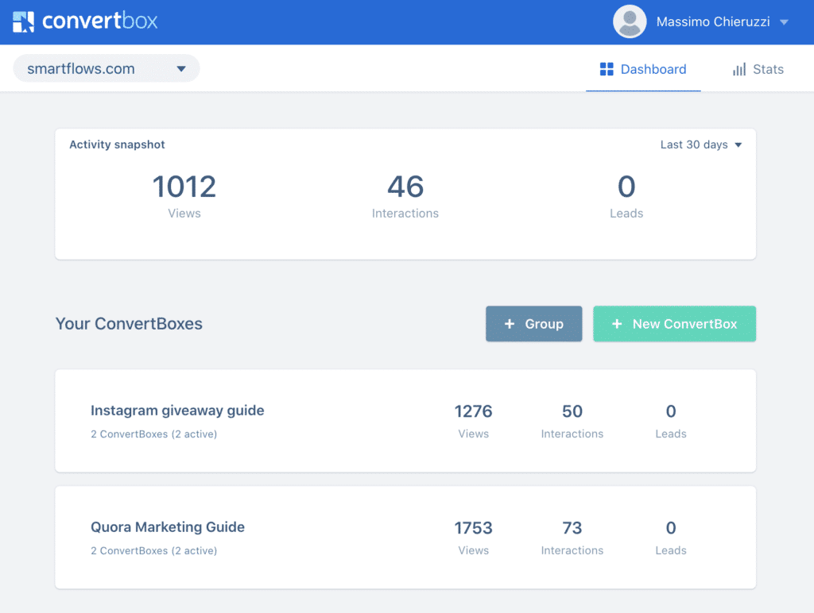
Task: Open the smartflows.com site selector
Action: tap(107, 68)
